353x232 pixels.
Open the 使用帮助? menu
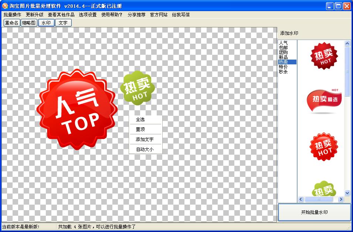(112, 15)
